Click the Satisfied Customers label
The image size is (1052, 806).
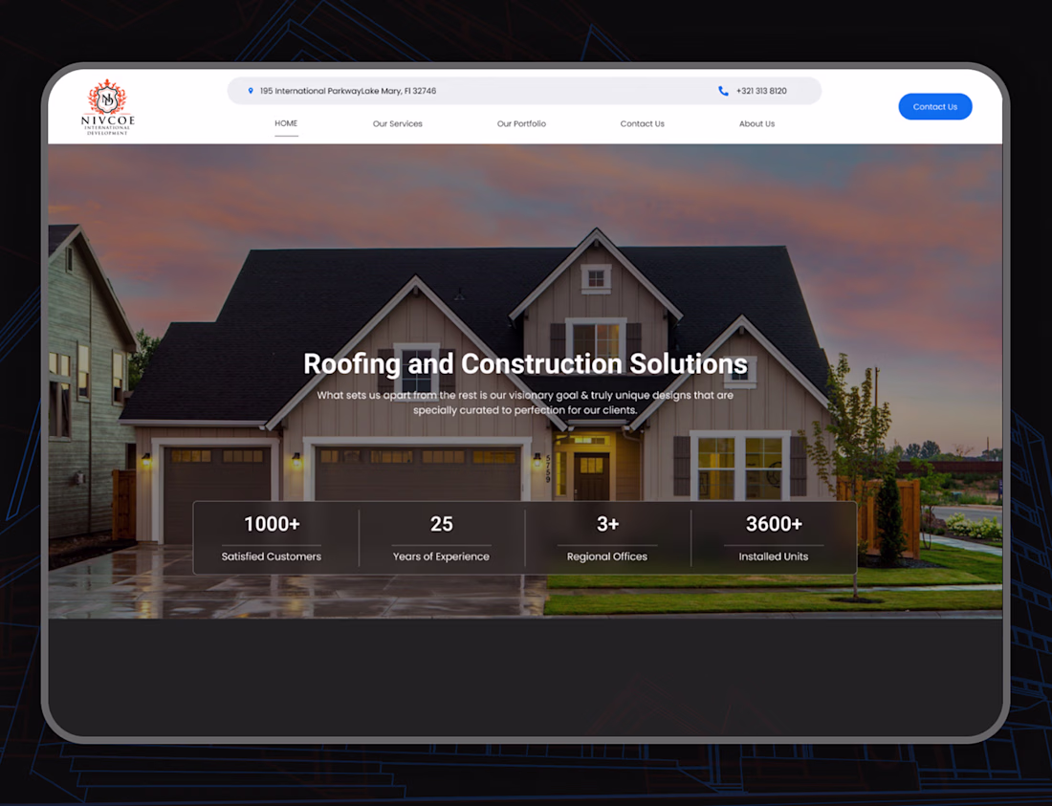271,556
